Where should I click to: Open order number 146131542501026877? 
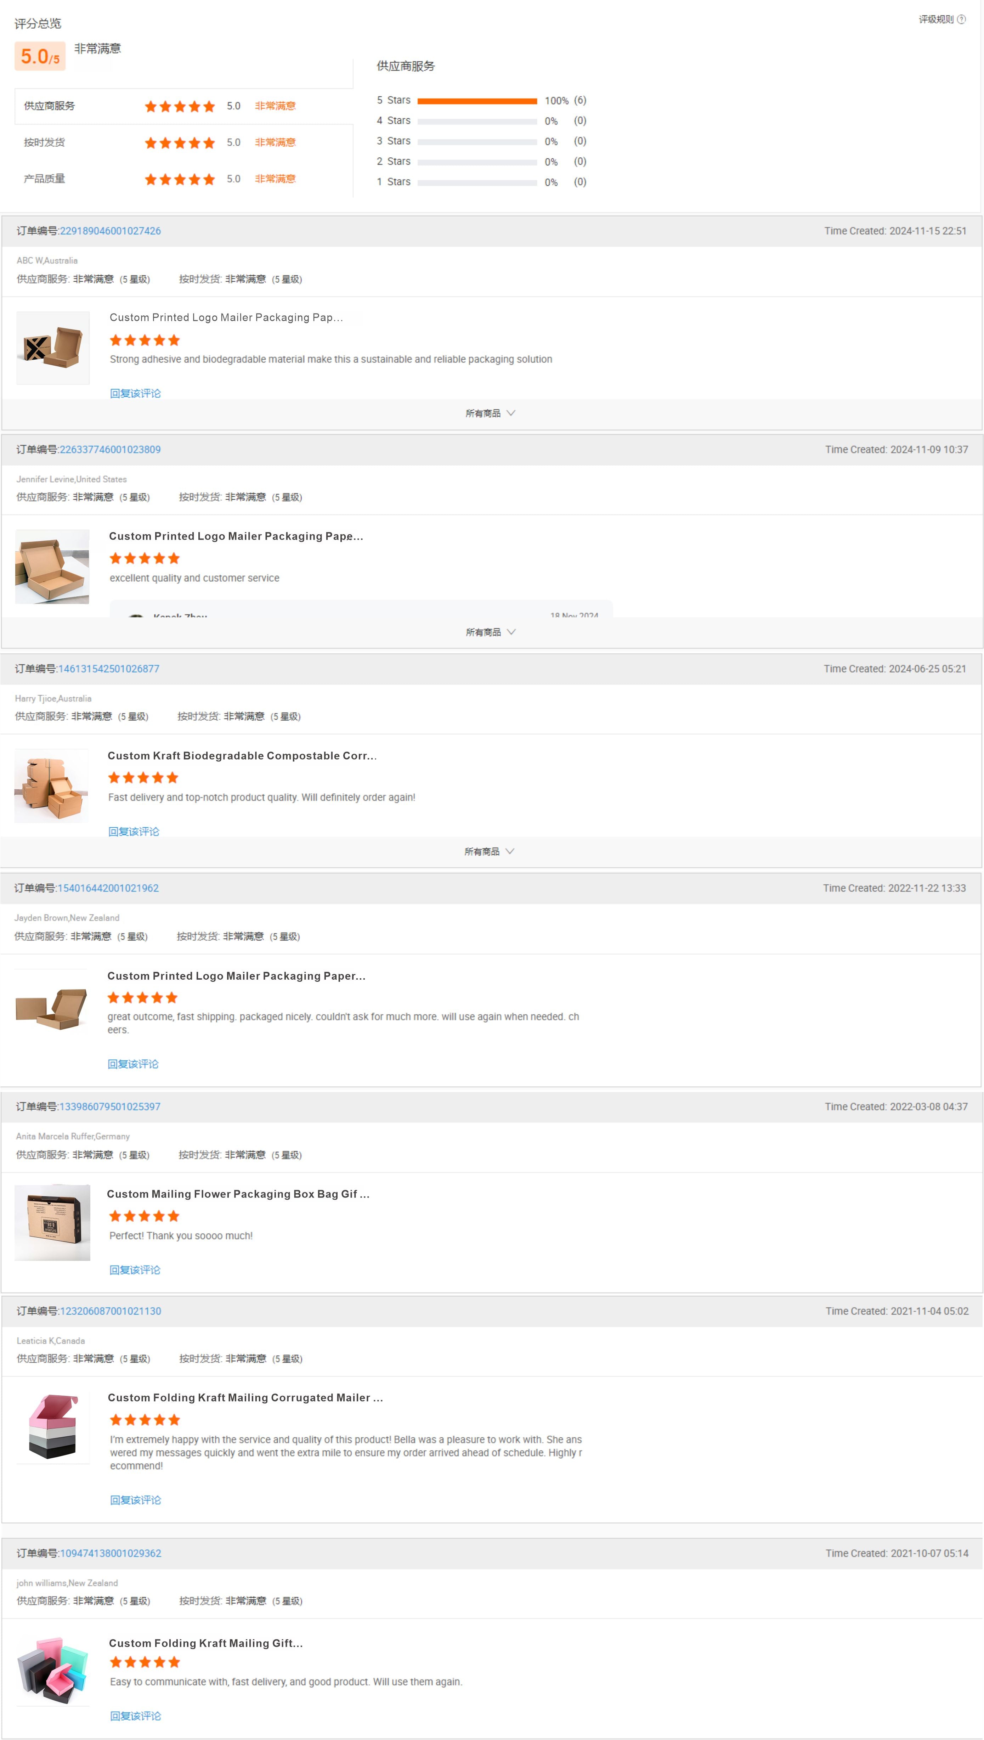pyautogui.click(x=109, y=669)
